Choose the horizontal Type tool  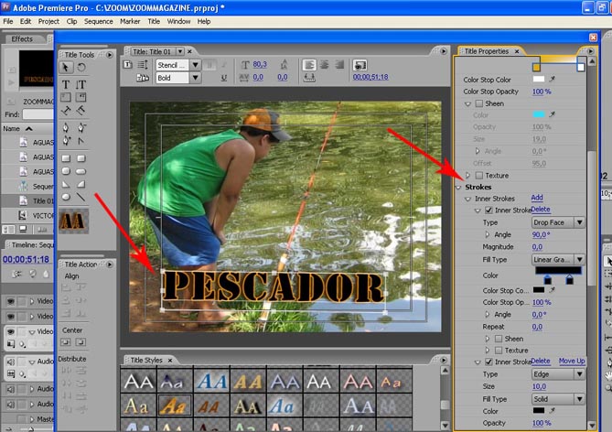coord(67,83)
